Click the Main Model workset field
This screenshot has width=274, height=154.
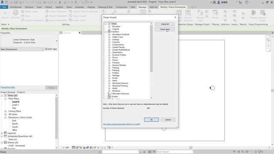[x=174, y=152]
